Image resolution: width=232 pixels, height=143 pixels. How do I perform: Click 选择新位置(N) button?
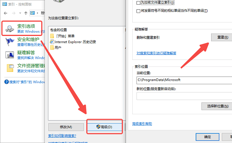[x=217, y=106]
